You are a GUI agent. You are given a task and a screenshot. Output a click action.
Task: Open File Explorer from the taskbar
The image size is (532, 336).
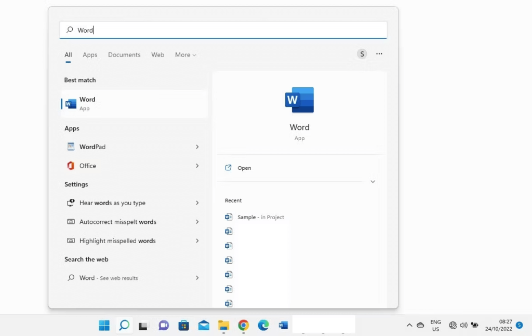[x=223, y=326]
